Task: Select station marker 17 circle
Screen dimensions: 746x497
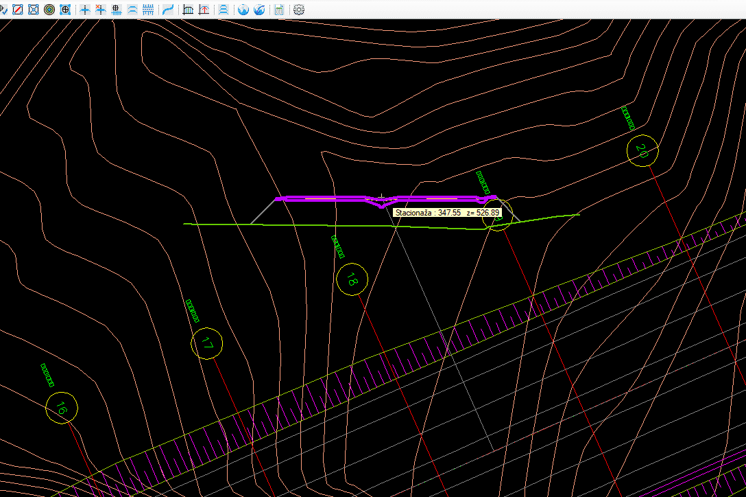Action: [x=208, y=345]
